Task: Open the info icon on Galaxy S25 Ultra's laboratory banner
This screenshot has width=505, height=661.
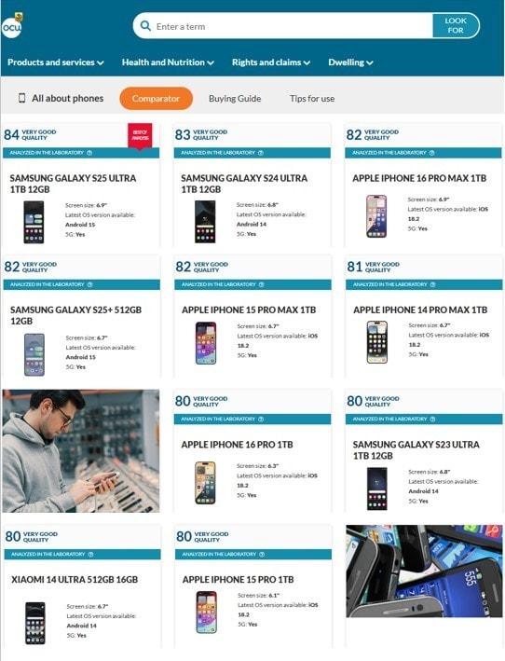Action: pyautogui.click(x=89, y=153)
